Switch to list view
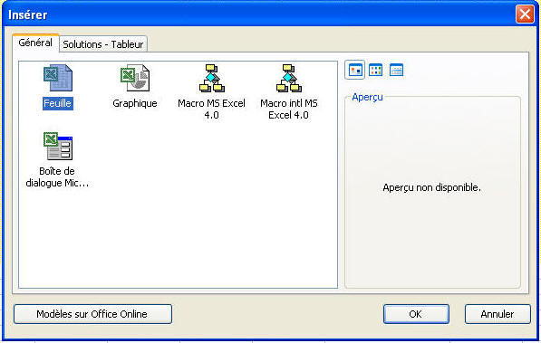Viewport: 541px width, 343px height. click(376, 71)
